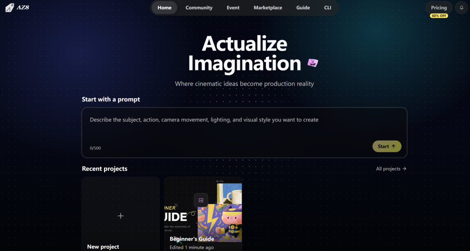
Task: Click the Start button
Action: pos(387,147)
